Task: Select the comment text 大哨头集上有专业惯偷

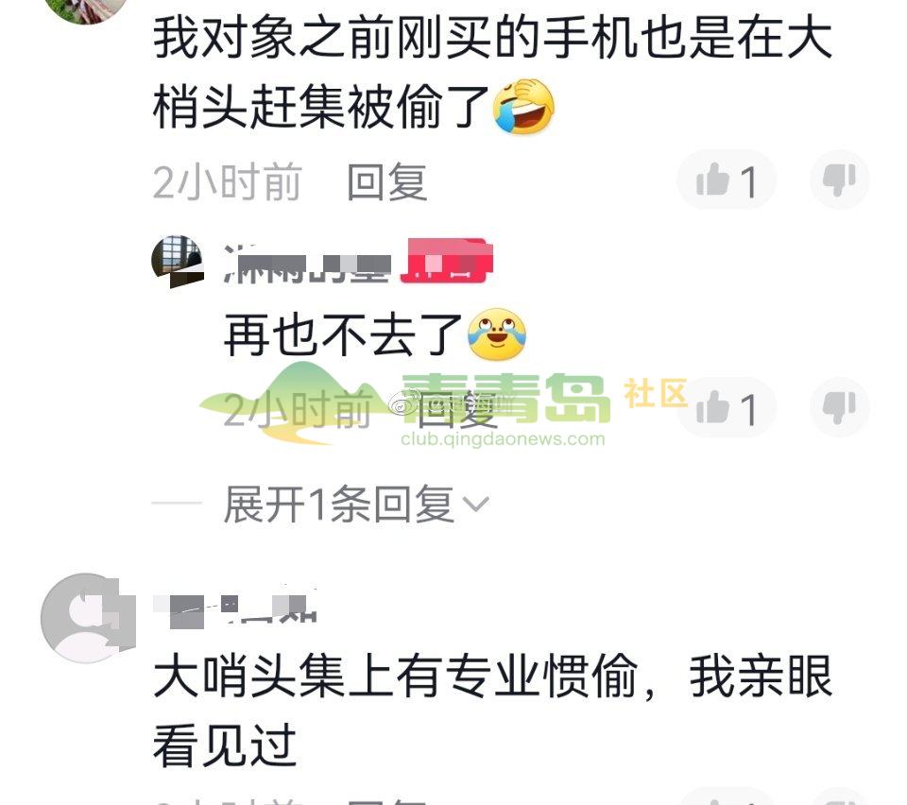Action: click(x=396, y=677)
